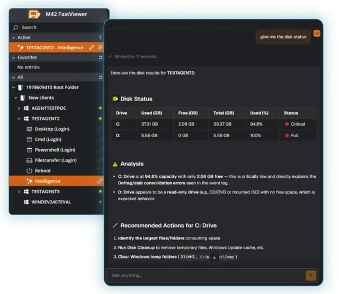Click the Full status for D: drive
Image resolution: width=339 pixels, height=294 pixels.
291,136
